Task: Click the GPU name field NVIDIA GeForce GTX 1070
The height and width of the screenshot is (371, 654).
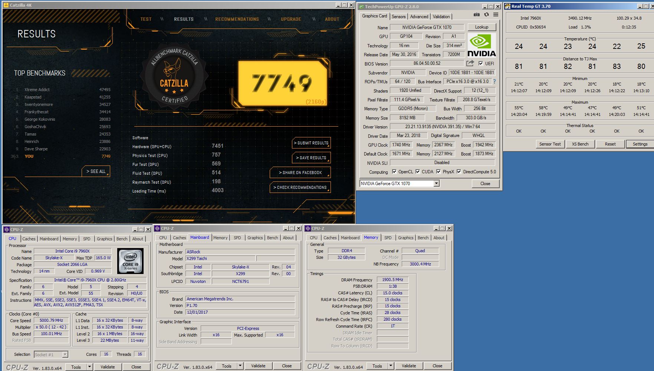Action: (427, 27)
